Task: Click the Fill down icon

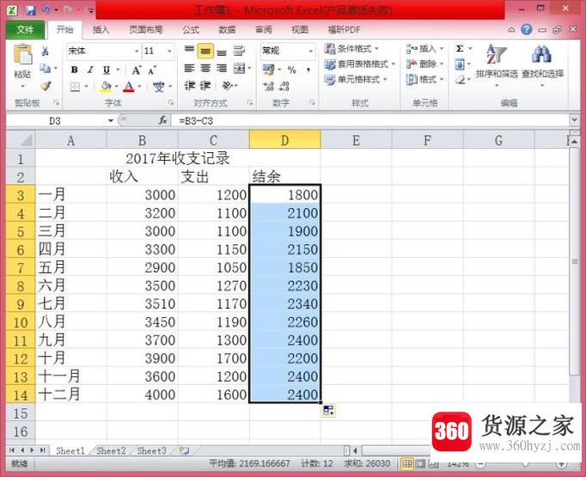Action: coord(460,64)
